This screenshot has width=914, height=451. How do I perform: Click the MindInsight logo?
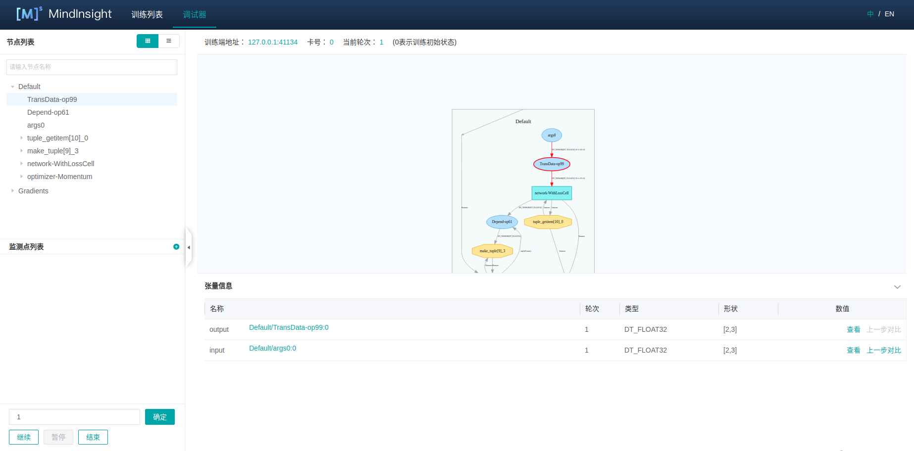tap(64, 14)
